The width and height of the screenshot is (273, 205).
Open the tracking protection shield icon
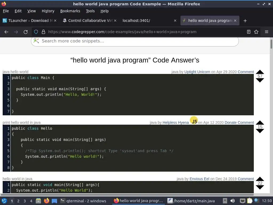pos(36,32)
